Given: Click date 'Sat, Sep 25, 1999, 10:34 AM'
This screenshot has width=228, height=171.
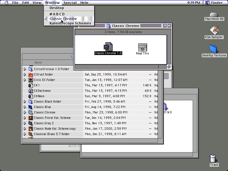Looking at the screenshot, I should [x=106, y=75].
